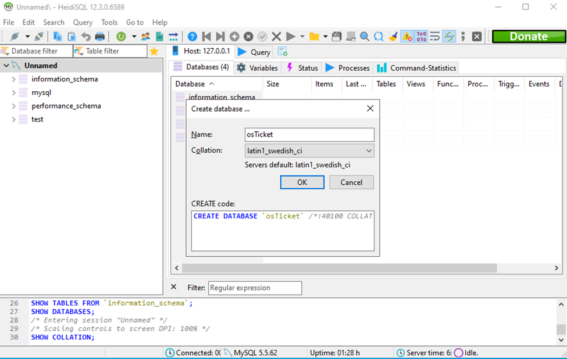Click the Donate button
Image resolution: width=567 pixels, height=359 pixels.
[x=528, y=36]
